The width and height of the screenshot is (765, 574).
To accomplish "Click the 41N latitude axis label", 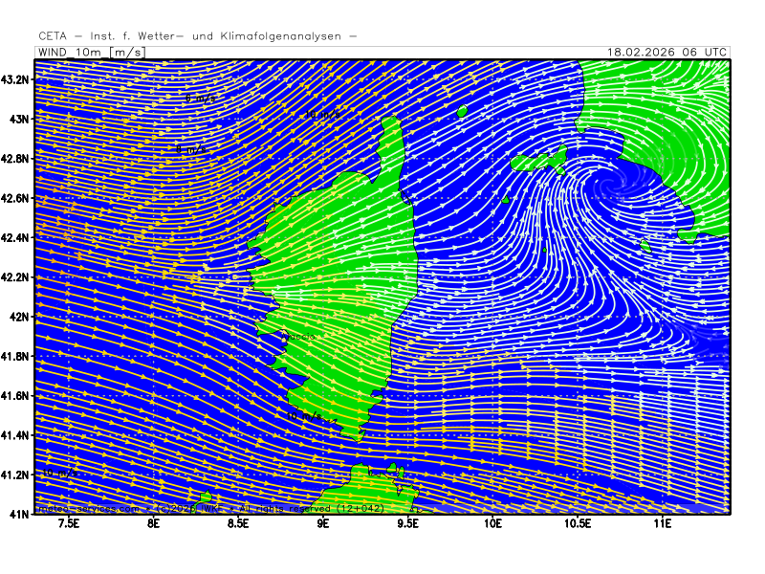I will pos(20,514).
